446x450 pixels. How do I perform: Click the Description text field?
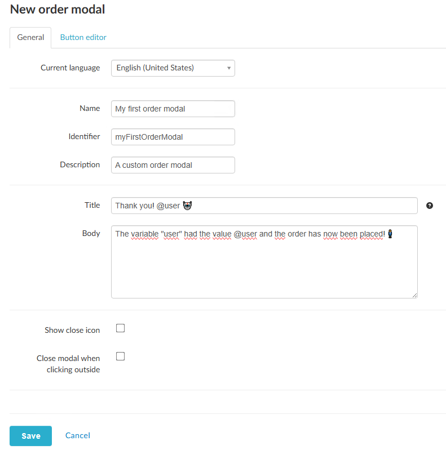[x=173, y=165]
